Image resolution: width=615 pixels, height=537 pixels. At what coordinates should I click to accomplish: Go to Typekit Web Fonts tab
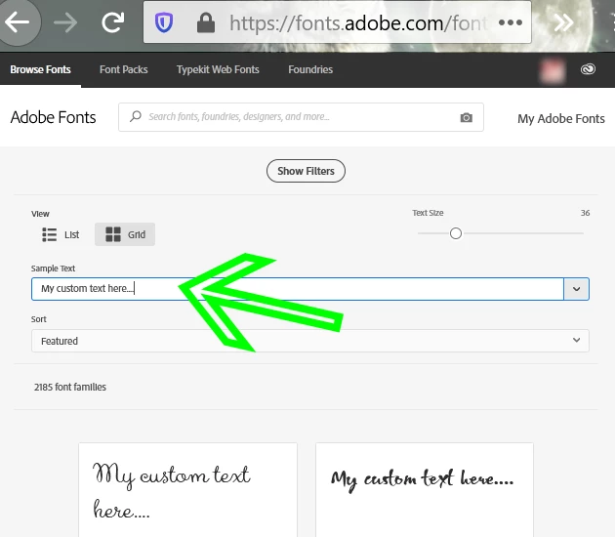218,70
